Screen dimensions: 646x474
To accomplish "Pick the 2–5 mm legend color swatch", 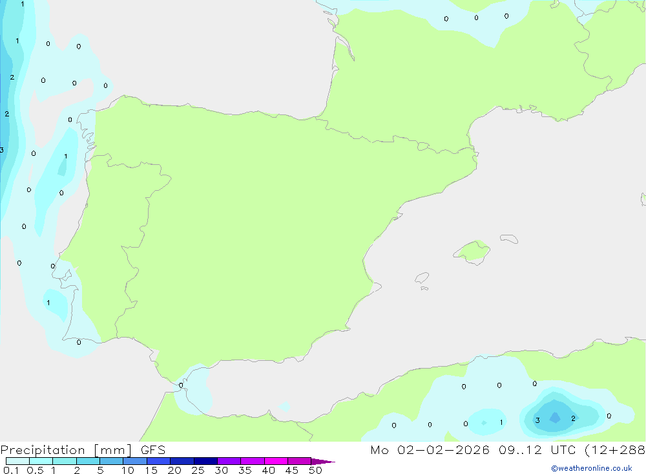I will 88,461.
